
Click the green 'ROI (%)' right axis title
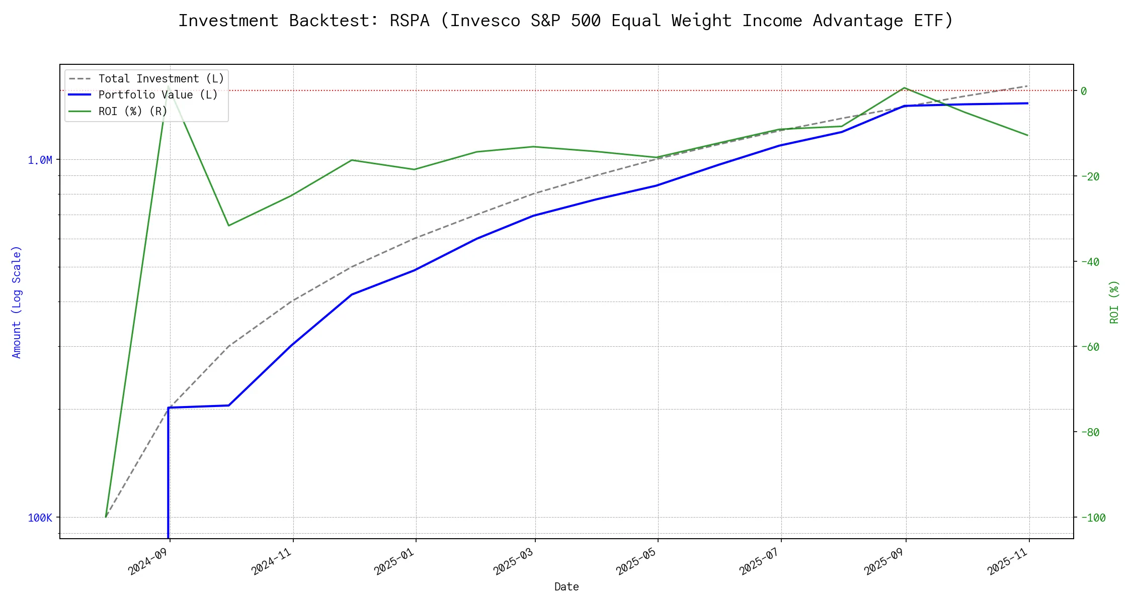(x=1114, y=302)
